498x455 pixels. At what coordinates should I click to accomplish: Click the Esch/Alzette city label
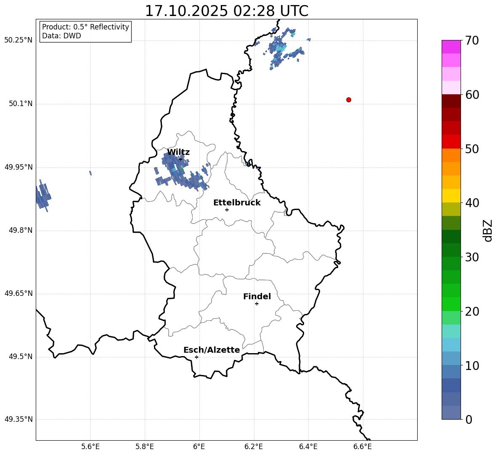coord(212,350)
